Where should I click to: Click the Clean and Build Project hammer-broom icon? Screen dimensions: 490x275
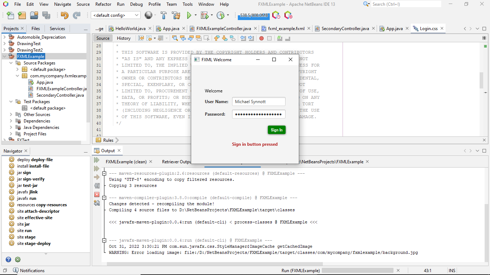click(176, 15)
